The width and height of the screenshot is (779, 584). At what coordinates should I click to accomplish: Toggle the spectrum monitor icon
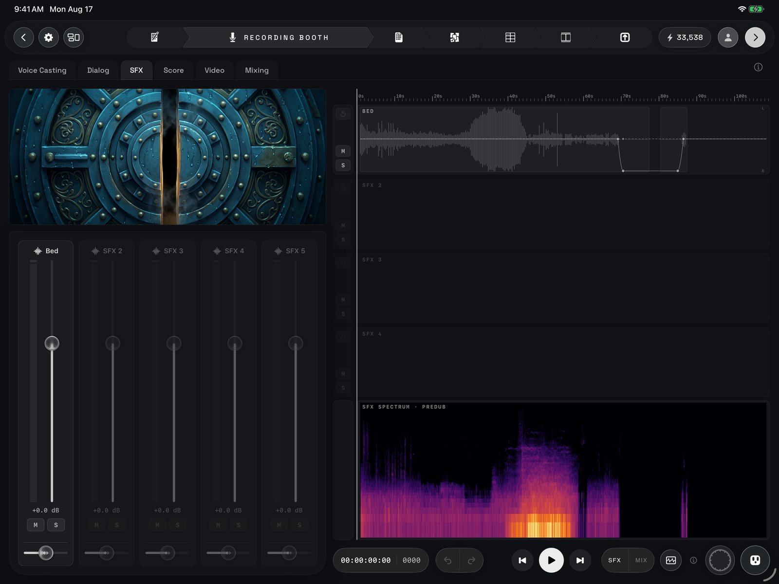[671, 561]
